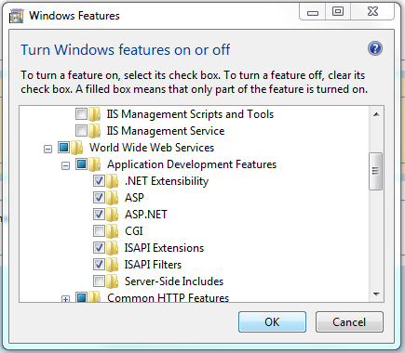Click folder icon beside IIS Management Scripts and Tools
405x353 pixels.
(94, 114)
